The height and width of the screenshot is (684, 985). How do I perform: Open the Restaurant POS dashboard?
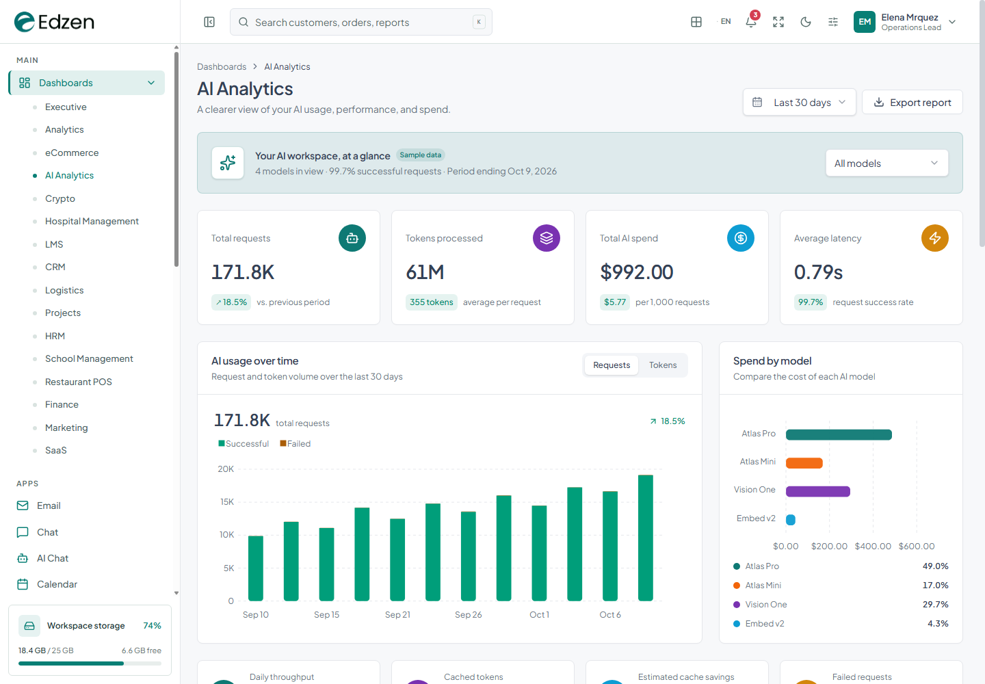coord(79,382)
